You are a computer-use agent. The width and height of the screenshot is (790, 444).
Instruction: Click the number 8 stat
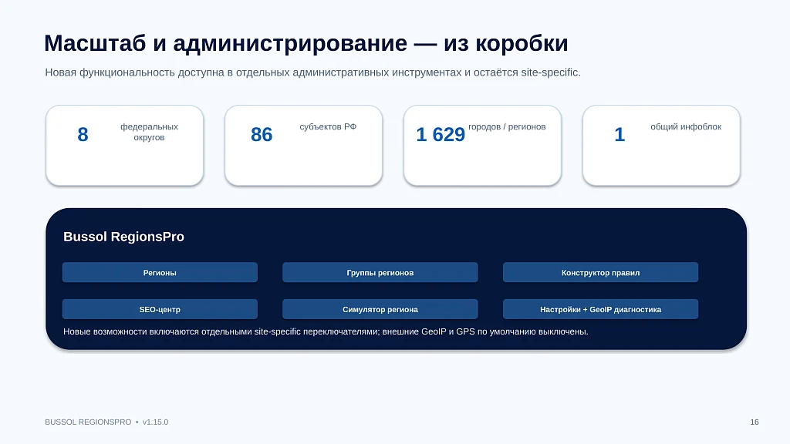(x=83, y=134)
